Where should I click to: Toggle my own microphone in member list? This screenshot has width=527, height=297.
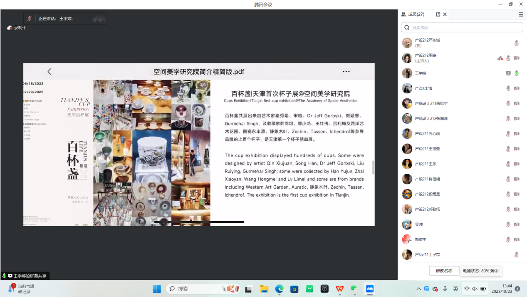click(x=516, y=43)
